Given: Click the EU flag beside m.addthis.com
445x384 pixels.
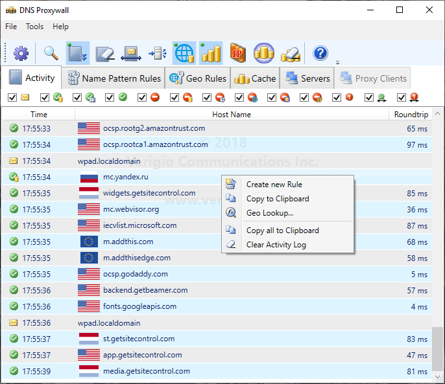Looking at the screenshot, I should (89, 242).
